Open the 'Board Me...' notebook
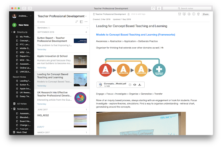Image resolution: width=222 pixels, height=148 pixels. 24,121
